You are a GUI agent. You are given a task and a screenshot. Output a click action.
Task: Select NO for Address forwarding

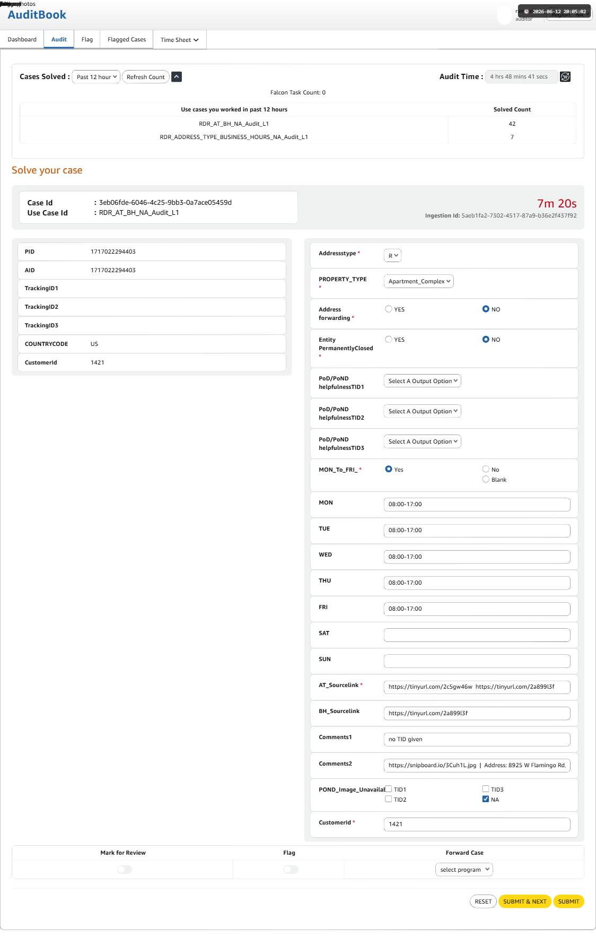click(x=486, y=309)
